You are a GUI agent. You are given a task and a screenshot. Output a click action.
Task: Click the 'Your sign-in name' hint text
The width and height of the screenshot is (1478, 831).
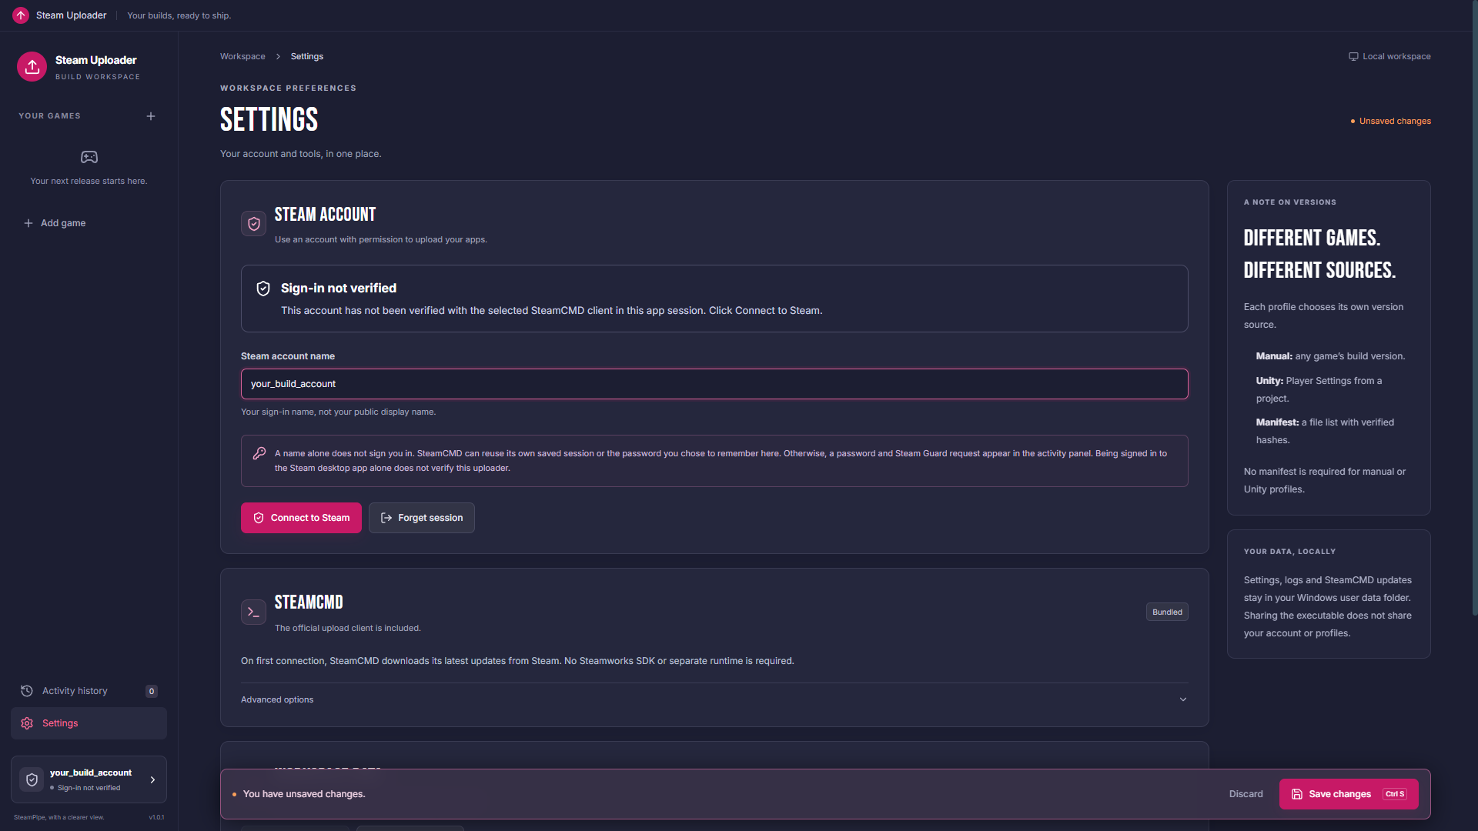(x=338, y=412)
